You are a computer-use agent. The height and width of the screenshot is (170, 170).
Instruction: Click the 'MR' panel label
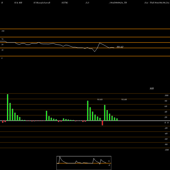point(152,88)
